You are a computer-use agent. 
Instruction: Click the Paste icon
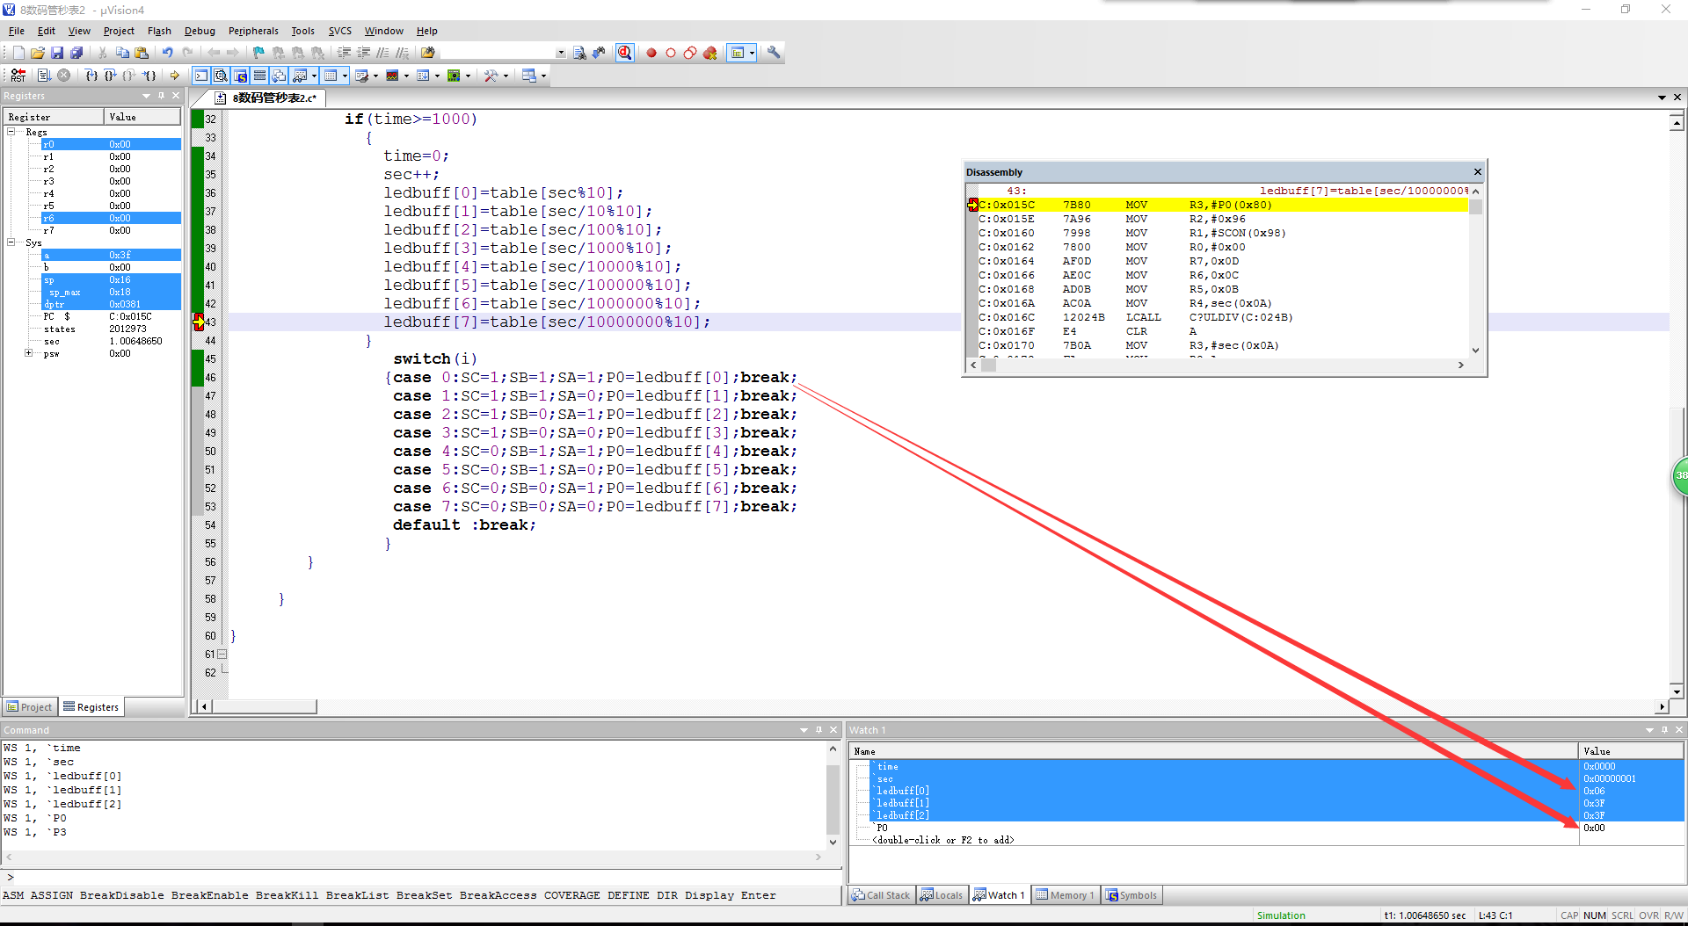142,53
